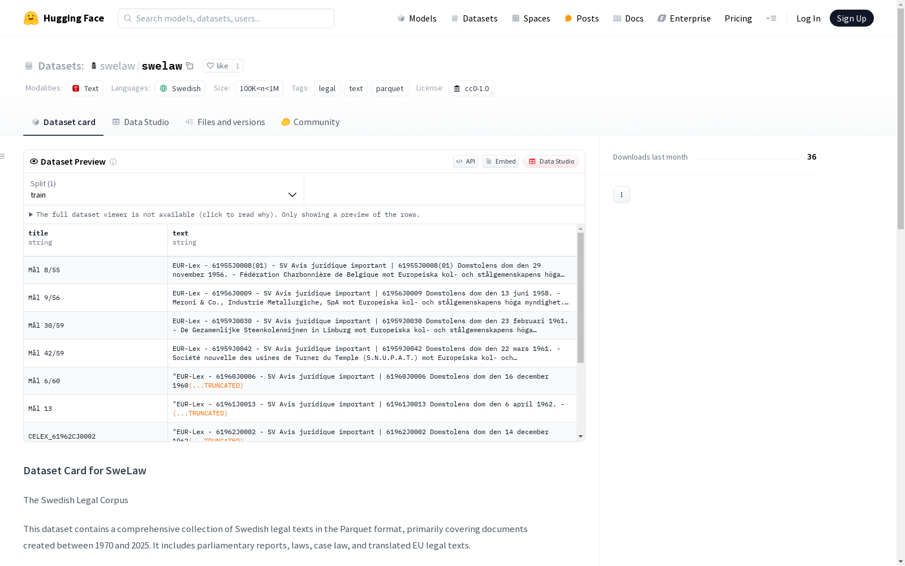Click the Text modality tag

coord(85,88)
